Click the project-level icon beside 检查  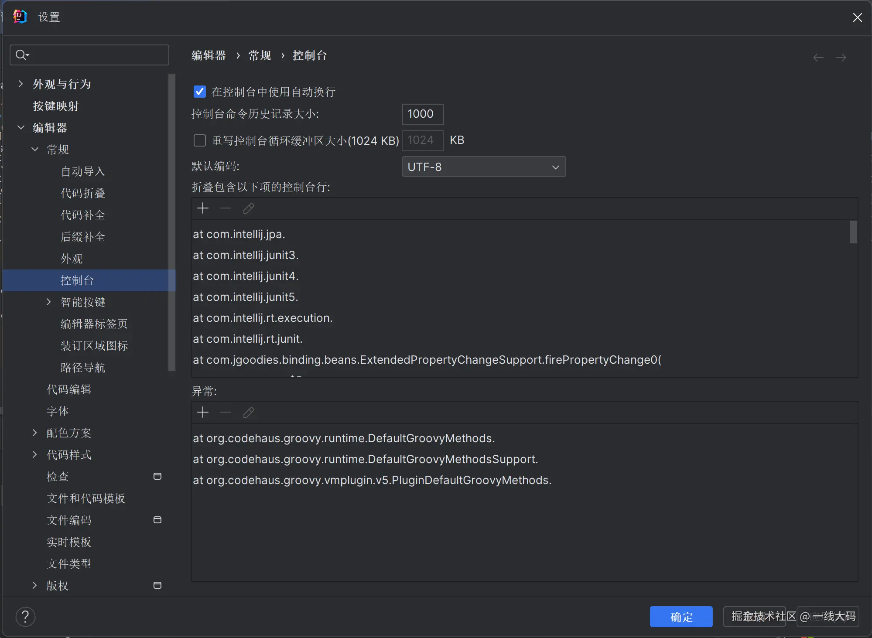coord(157,476)
